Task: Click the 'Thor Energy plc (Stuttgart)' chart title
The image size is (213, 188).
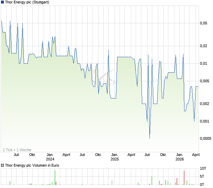Action: pyautogui.click(x=27, y=2)
